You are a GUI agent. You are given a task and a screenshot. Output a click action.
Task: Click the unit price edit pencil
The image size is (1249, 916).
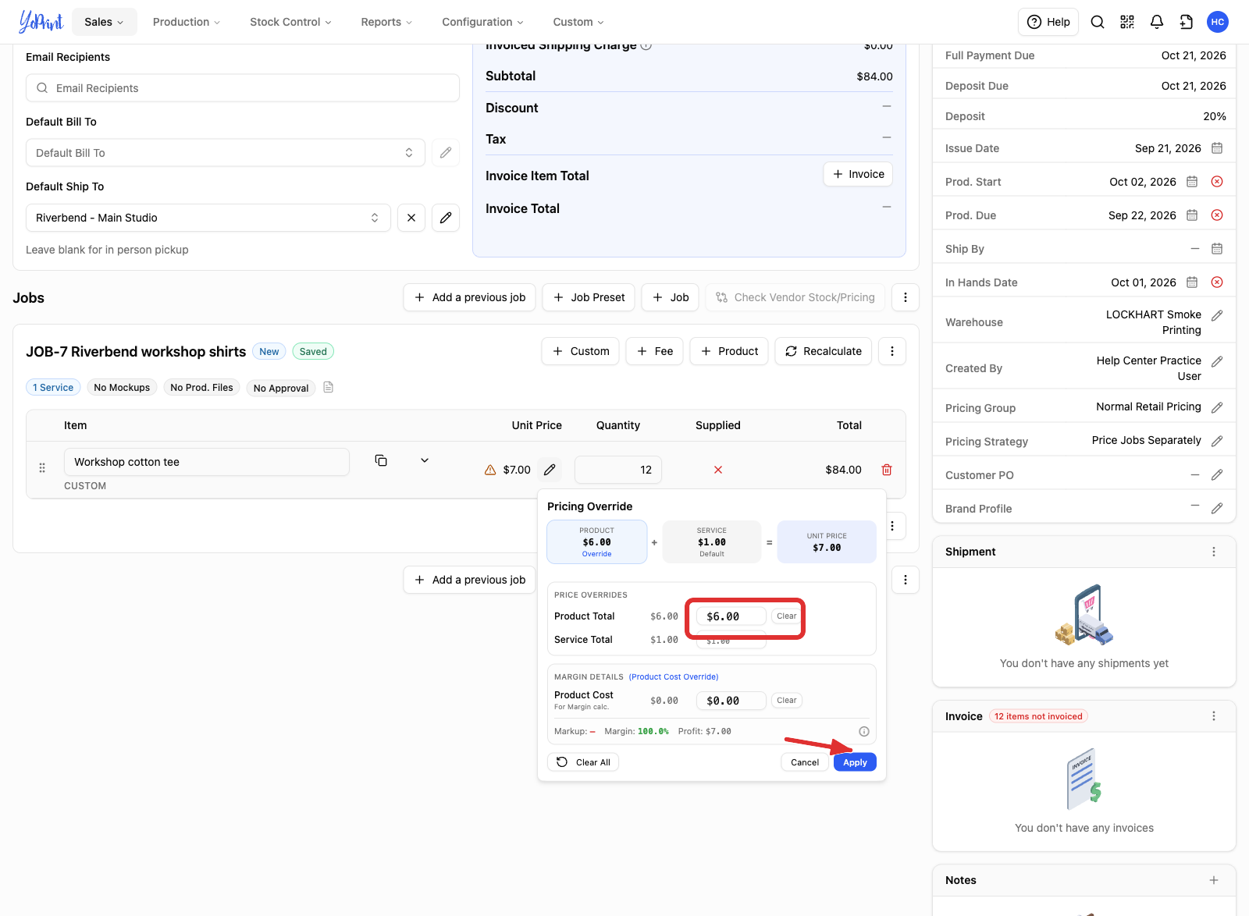point(550,470)
